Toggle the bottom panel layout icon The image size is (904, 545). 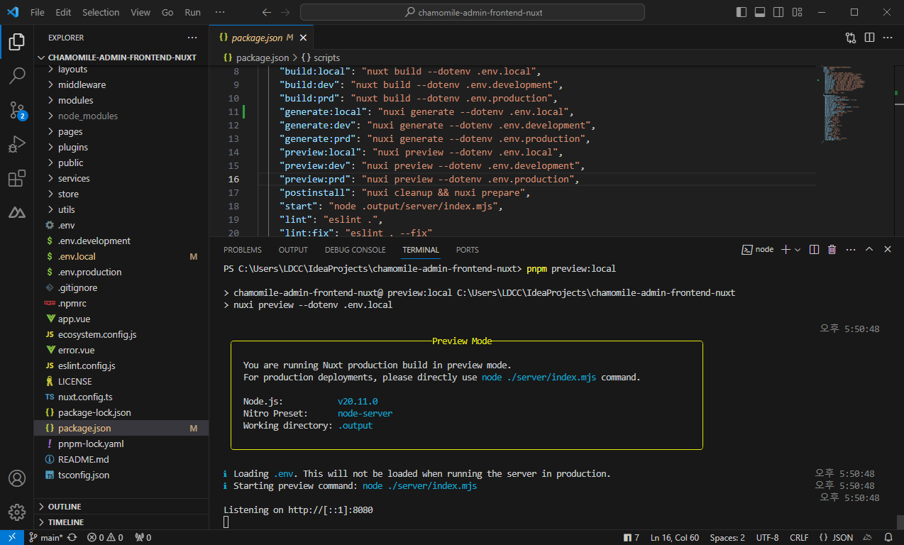(760, 12)
